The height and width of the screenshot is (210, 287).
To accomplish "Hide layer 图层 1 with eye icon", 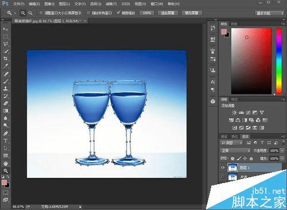I will point(223,168).
